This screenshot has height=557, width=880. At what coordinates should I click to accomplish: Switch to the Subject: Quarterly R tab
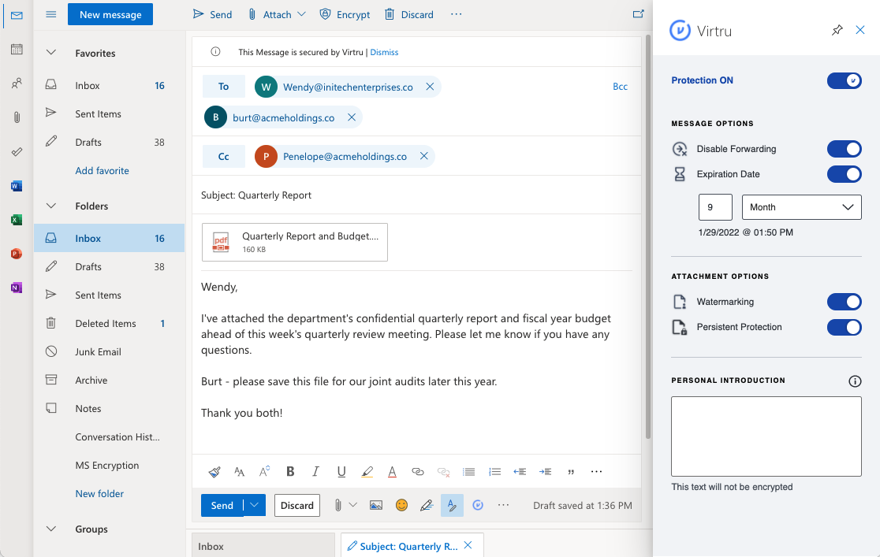(406, 544)
